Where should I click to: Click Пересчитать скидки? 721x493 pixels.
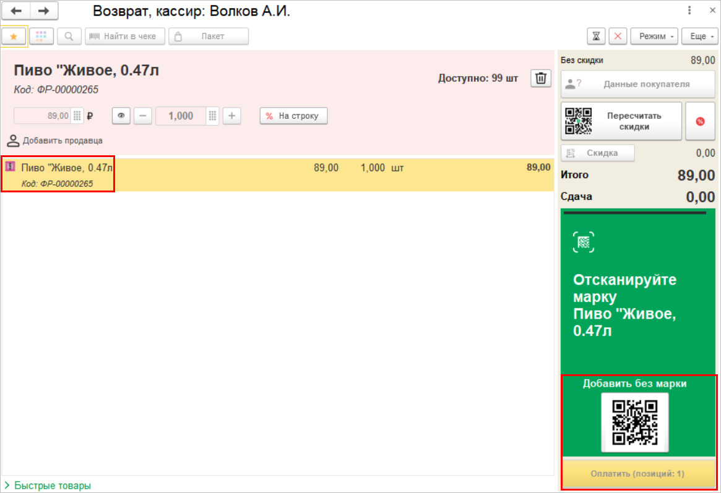point(621,121)
